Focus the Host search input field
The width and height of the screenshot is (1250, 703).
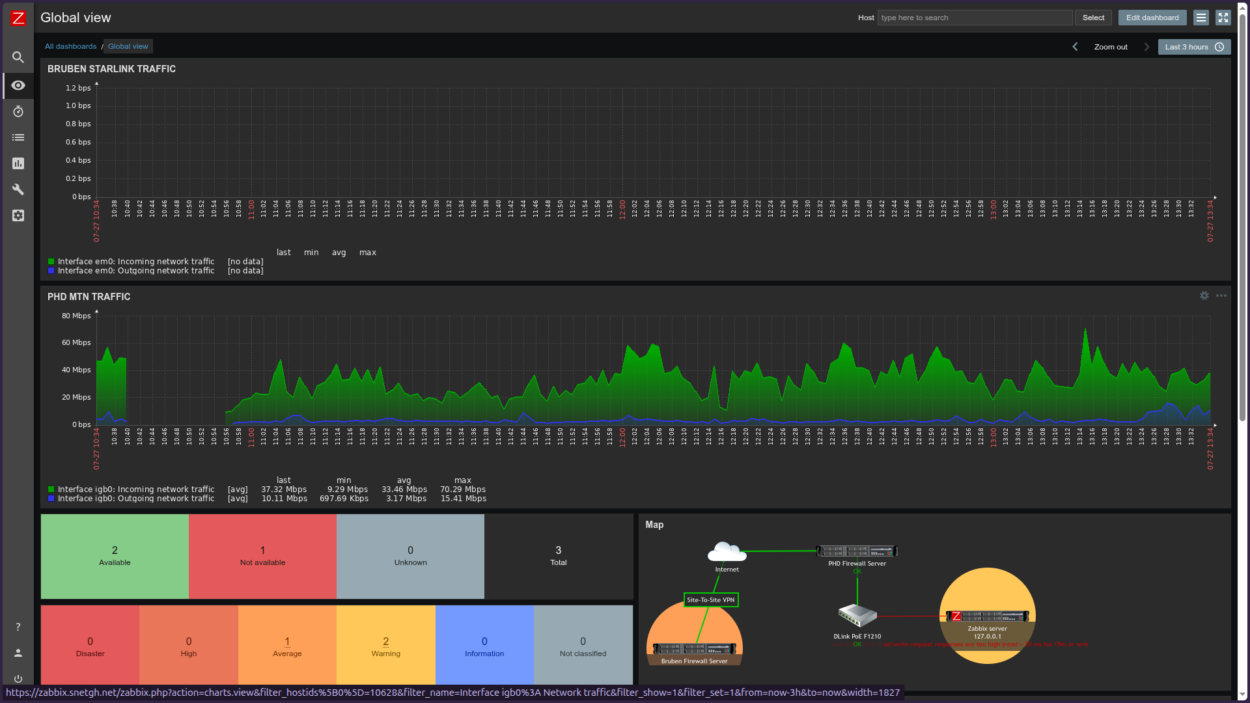tap(975, 18)
